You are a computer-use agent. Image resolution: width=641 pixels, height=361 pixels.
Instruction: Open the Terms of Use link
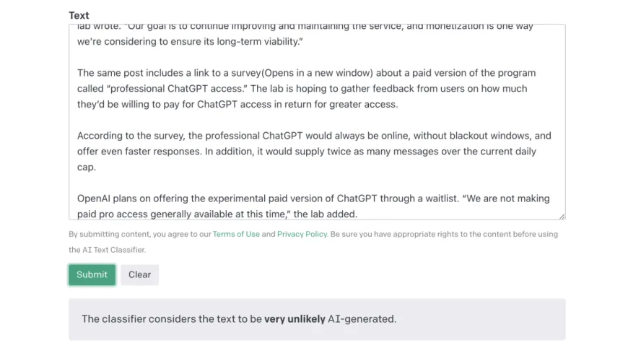coord(236,234)
